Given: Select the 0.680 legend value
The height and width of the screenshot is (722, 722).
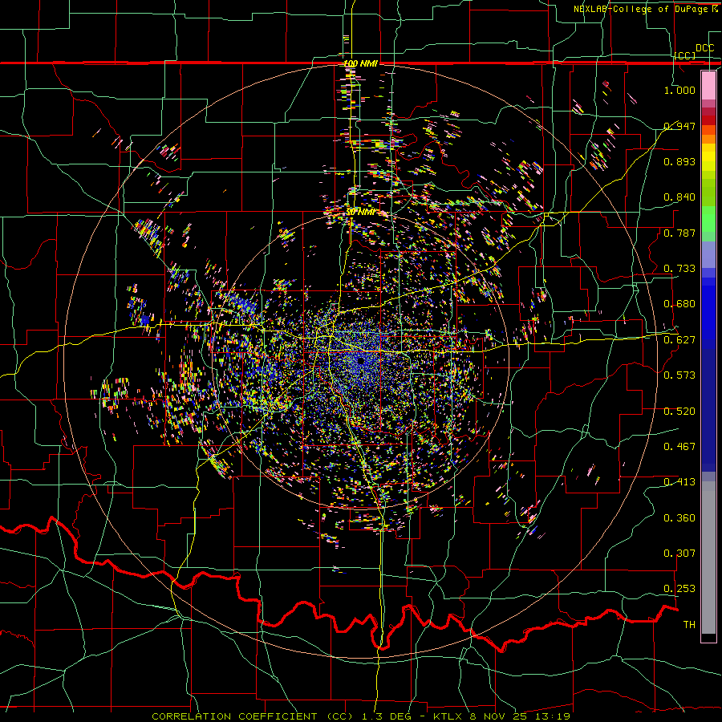Looking at the screenshot, I should pyautogui.click(x=679, y=304).
